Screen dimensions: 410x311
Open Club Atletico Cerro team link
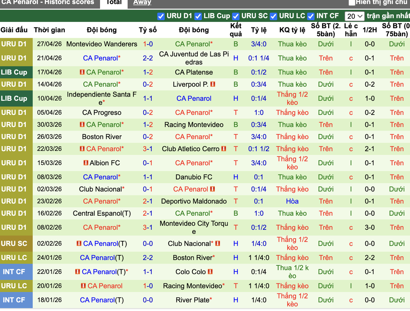tap(191, 149)
